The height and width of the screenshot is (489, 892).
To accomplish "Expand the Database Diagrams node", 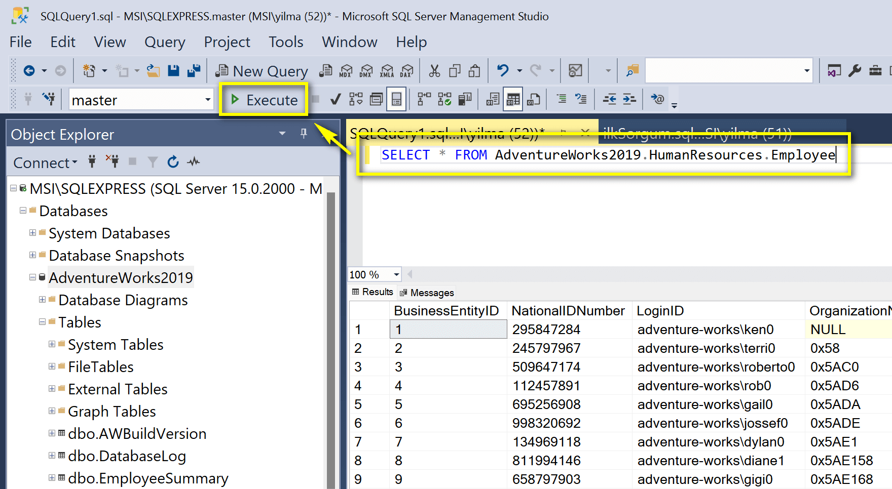I will click(42, 300).
